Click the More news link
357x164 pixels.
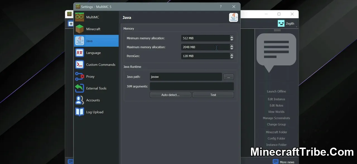[x=287, y=162]
